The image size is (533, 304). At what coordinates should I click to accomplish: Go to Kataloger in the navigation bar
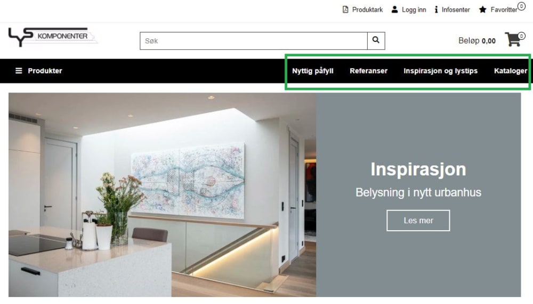point(511,71)
